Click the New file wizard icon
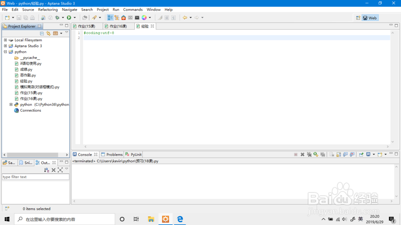 point(7,18)
